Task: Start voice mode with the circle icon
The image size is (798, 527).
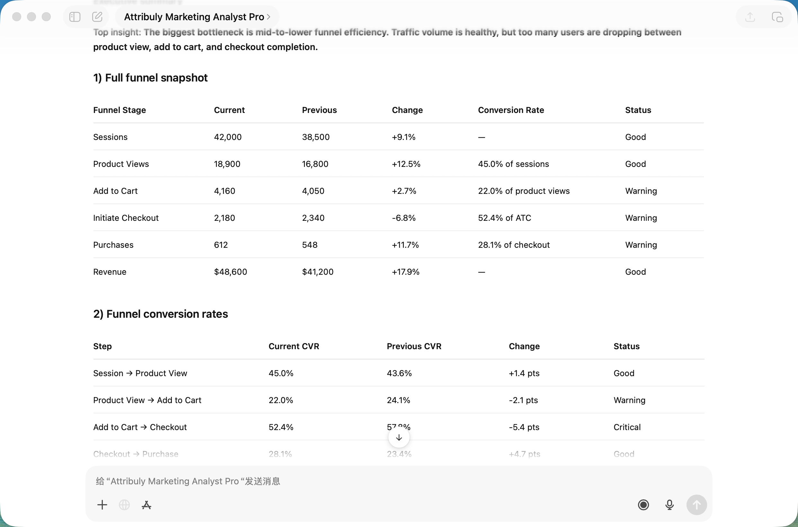Action: tap(643, 505)
